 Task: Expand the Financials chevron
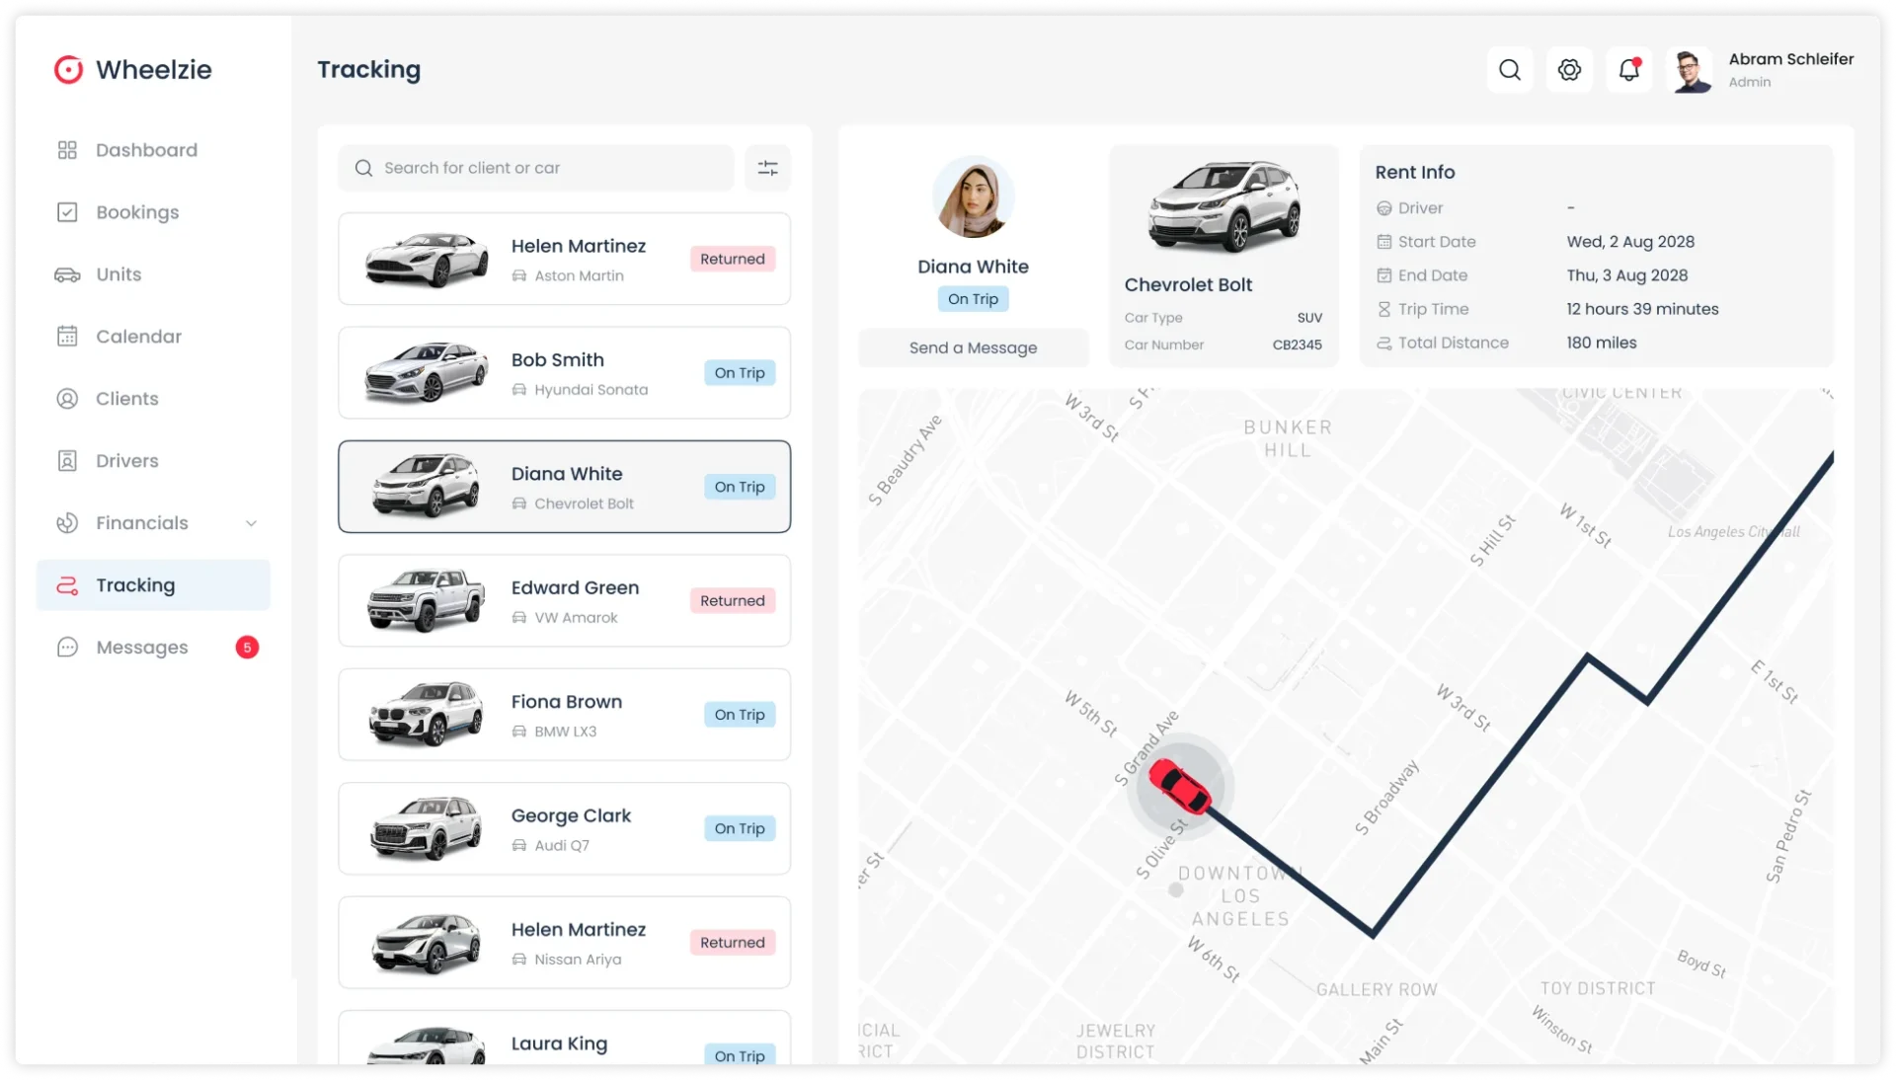[x=251, y=523]
